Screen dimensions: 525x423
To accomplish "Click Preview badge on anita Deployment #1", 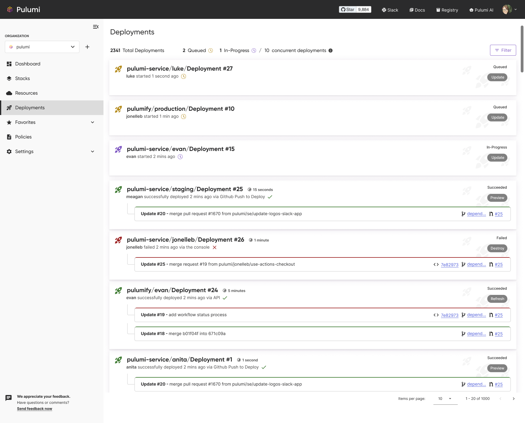I will click(497, 368).
